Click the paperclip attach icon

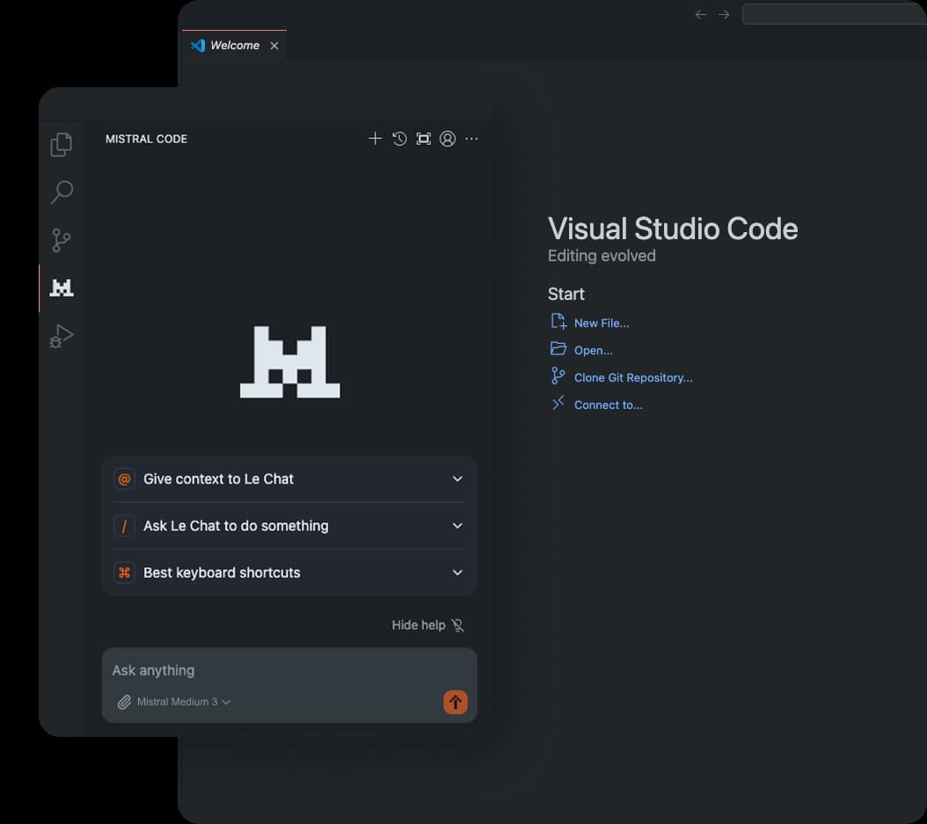point(124,702)
